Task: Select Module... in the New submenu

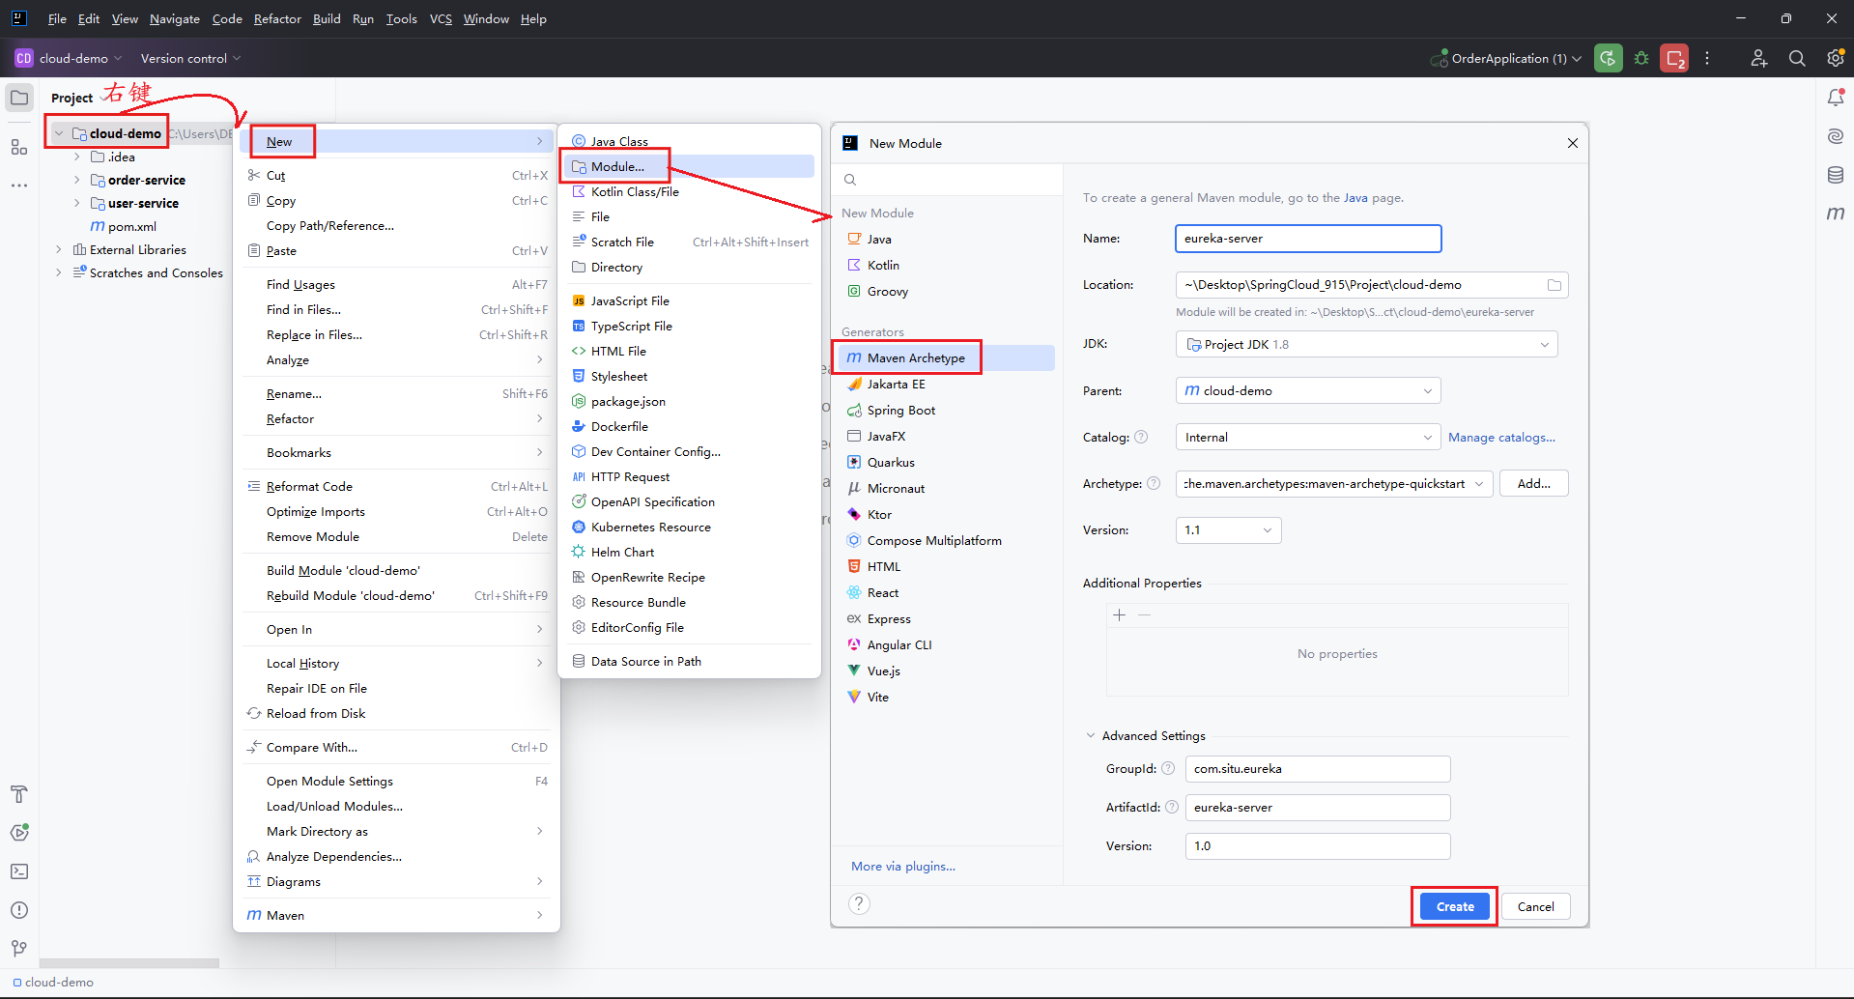Action: click(688, 166)
